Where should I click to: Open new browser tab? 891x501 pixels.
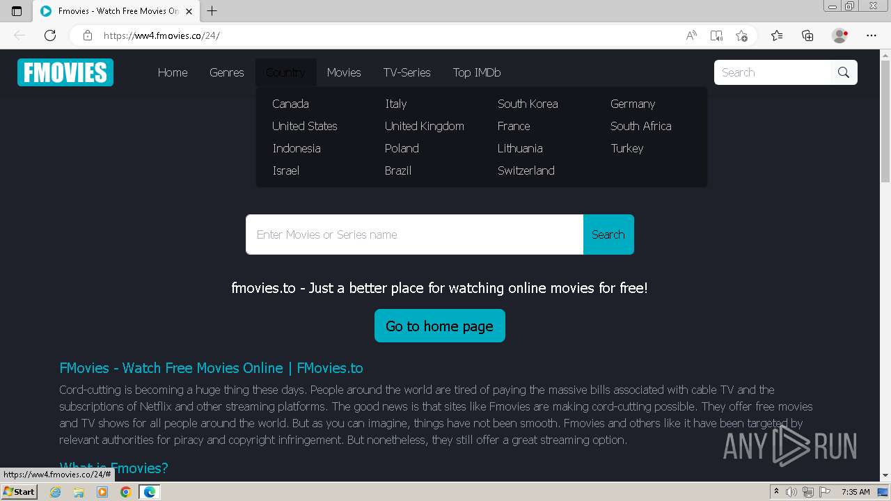212,11
